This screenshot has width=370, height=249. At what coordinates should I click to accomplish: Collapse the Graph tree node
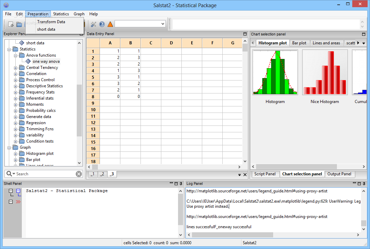coord(9,147)
